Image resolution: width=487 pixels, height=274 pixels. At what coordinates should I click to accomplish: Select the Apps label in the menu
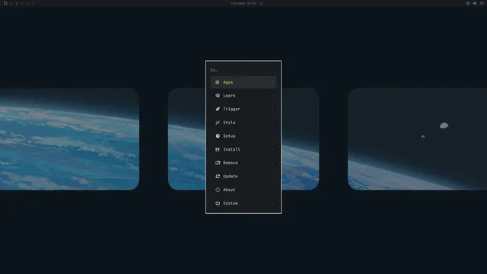228,82
